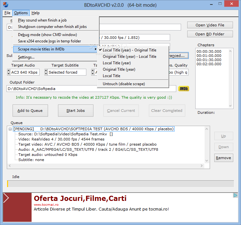This screenshot has width=241, height=225.
Task: Select Target audio: untouched 0 Kbps row
Action: (48, 155)
